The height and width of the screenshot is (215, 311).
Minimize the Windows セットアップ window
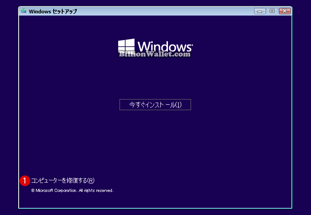259,11
